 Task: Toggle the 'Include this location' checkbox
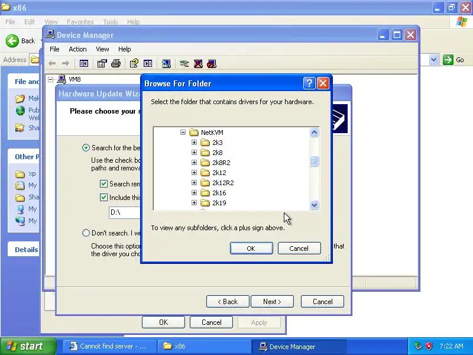pyautogui.click(x=103, y=198)
